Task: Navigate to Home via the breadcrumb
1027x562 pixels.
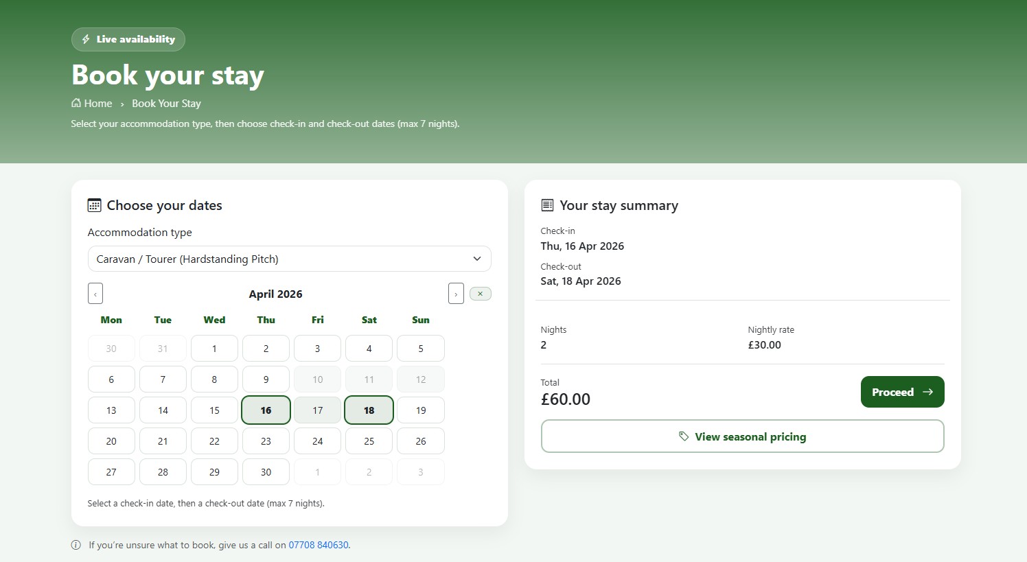Action: click(98, 103)
